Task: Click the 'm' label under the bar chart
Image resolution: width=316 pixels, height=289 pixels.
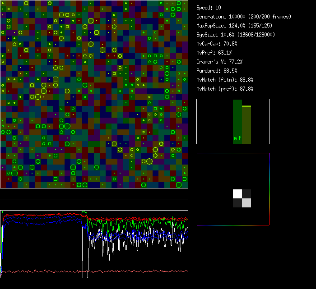Action: point(235,138)
